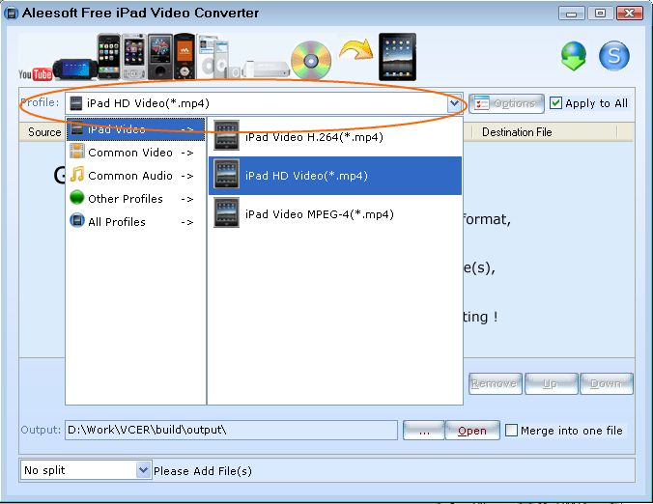Click the green ball icon beside Other Profiles
Image resolution: width=653 pixels, height=504 pixels.
[x=77, y=197]
